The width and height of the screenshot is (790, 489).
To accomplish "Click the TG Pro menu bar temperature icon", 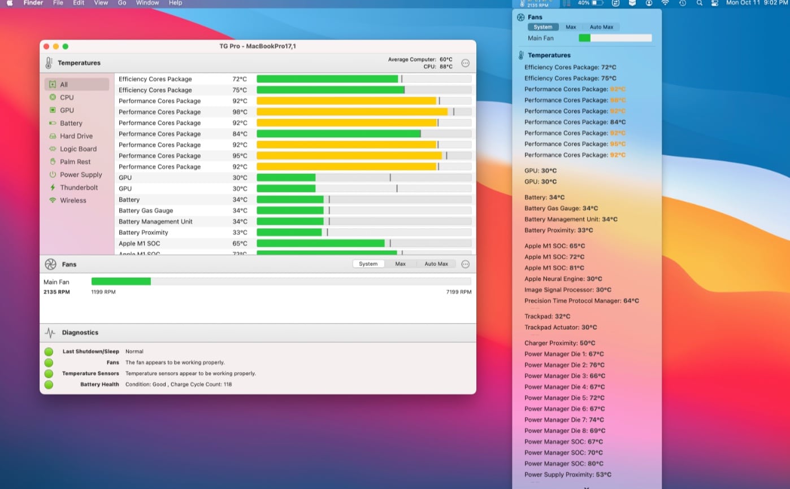I will tap(537, 3).
